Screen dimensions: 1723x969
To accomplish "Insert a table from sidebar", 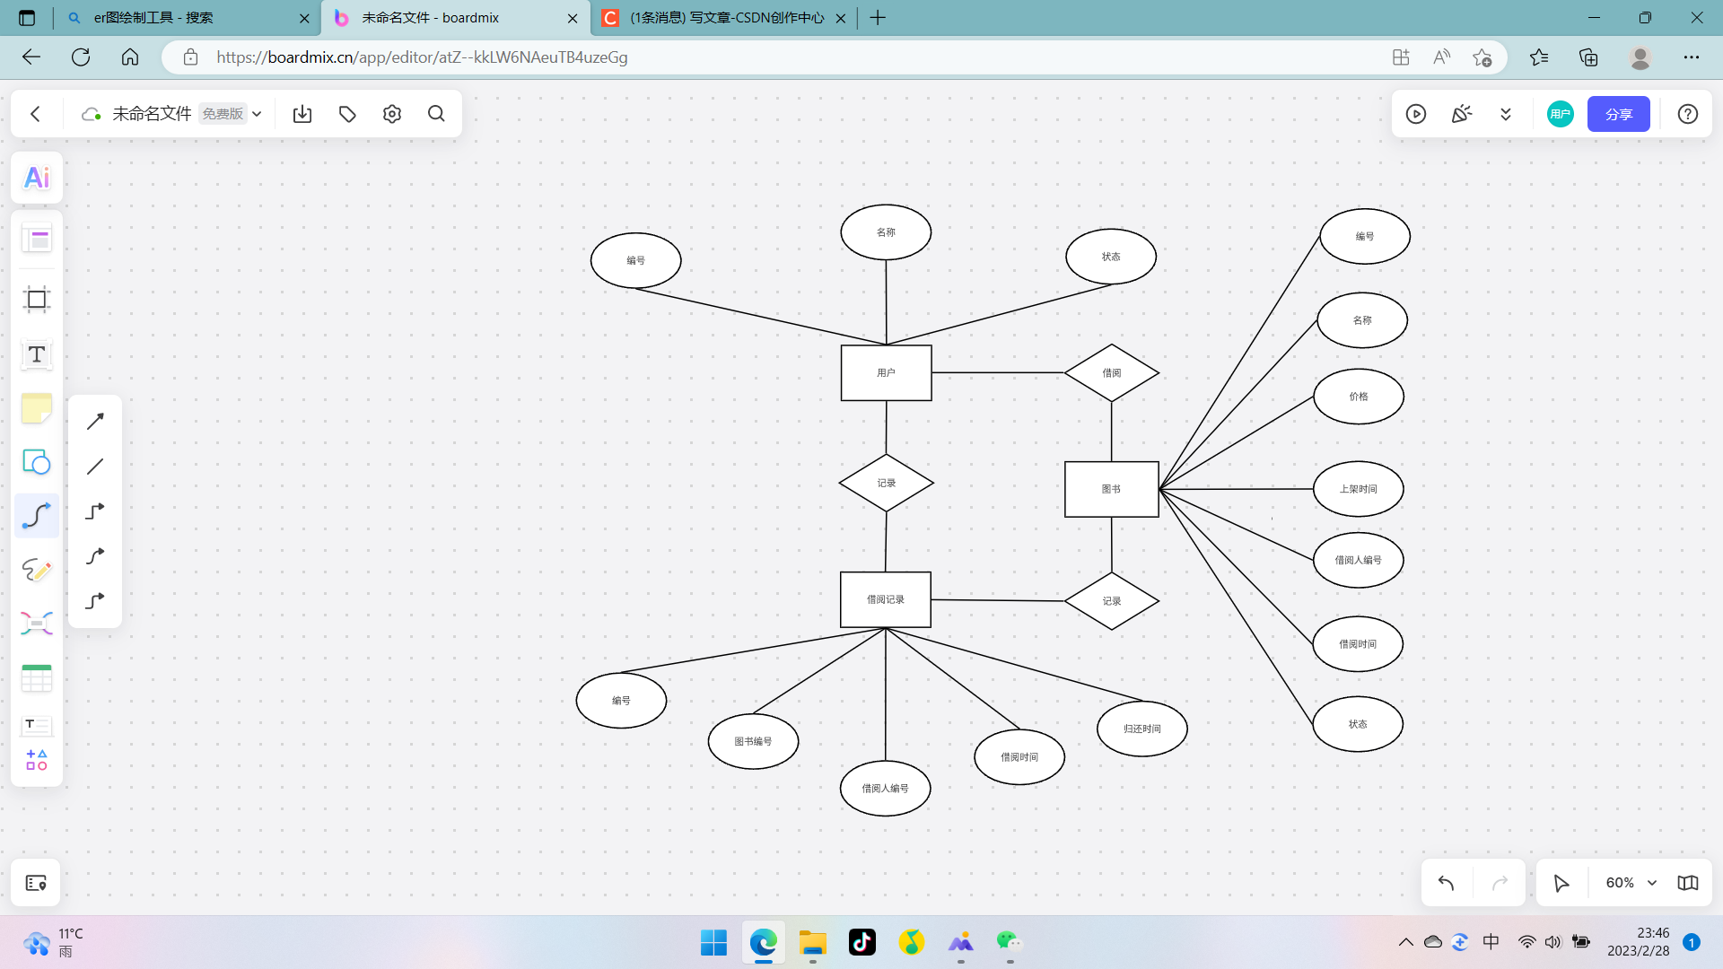I will pos(37,678).
